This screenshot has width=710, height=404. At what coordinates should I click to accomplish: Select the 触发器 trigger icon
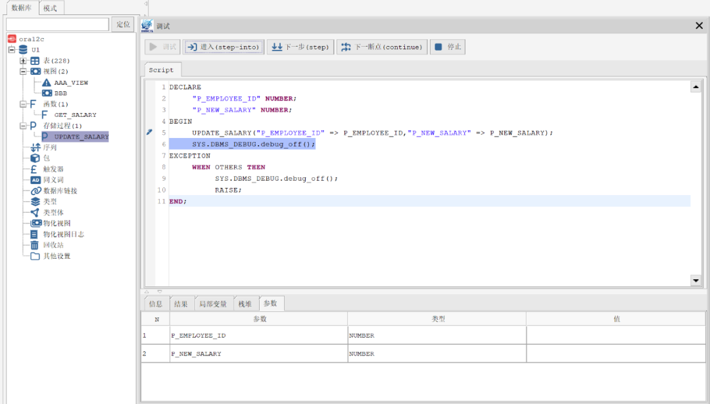pos(35,169)
